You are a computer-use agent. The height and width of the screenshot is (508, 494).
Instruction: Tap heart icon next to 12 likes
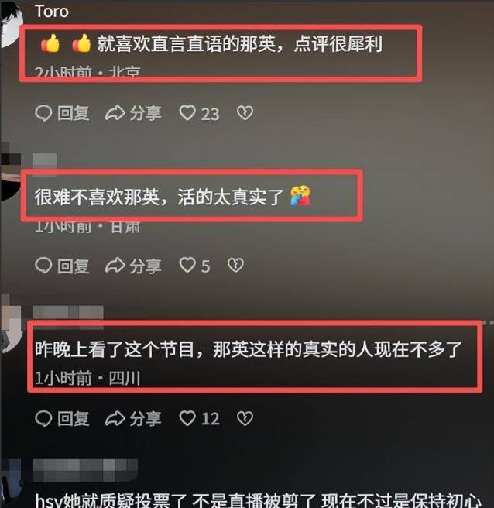187,418
